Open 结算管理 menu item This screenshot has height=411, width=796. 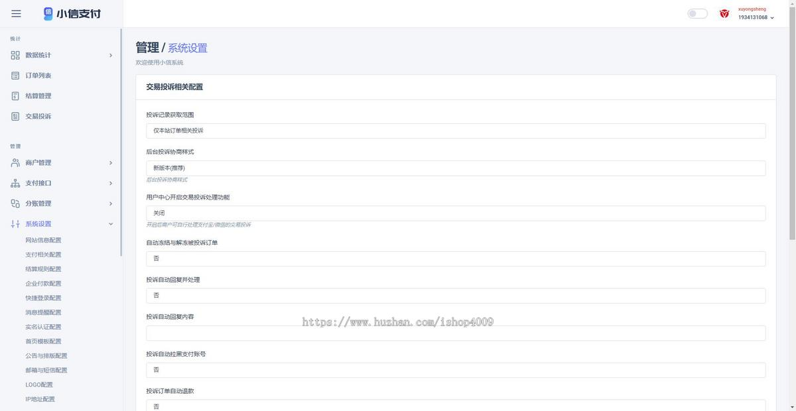click(x=38, y=96)
